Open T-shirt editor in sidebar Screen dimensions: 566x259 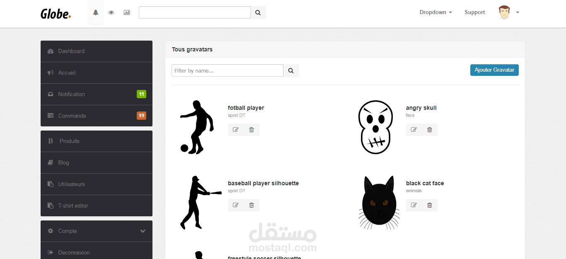pos(97,206)
